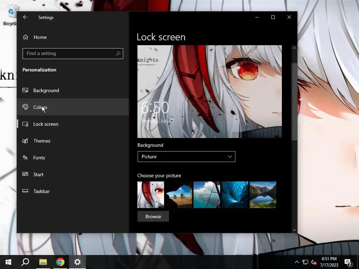
Task: Click the Background picture icon in the sidebar
Action: pyautogui.click(x=25, y=90)
